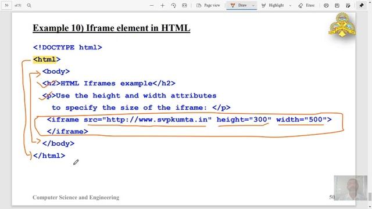Click the highlighted '<html>' opening tag
Viewport: 372px width, 209px height.
(x=46, y=59)
